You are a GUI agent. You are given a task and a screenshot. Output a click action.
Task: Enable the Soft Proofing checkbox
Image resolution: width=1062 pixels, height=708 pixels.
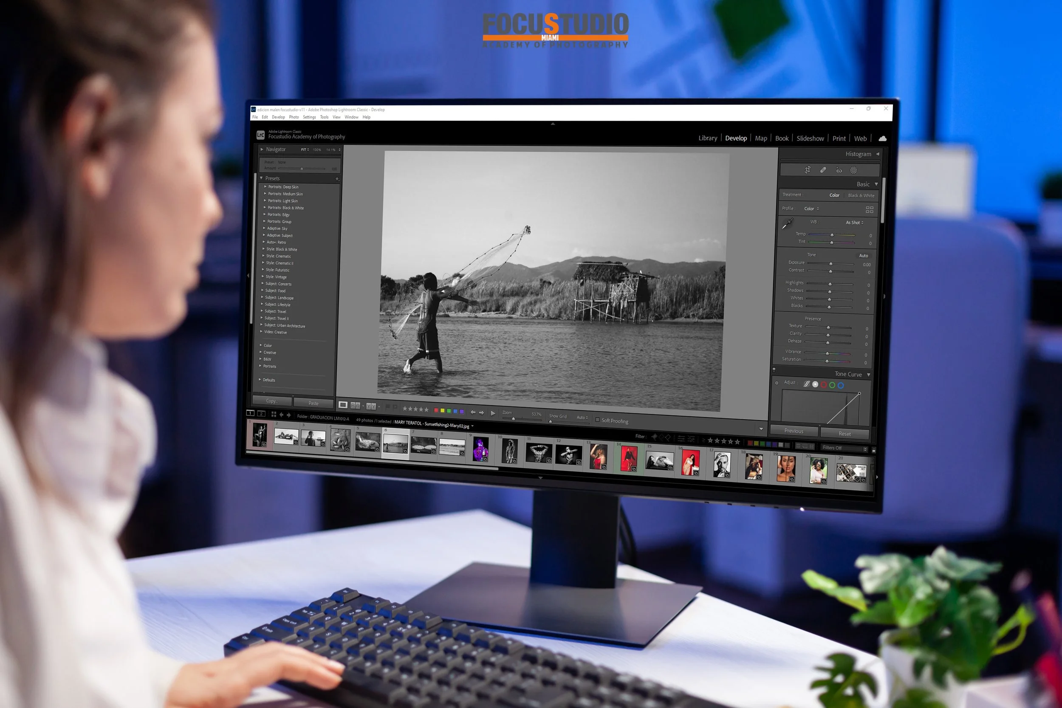pyautogui.click(x=597, y=420)
